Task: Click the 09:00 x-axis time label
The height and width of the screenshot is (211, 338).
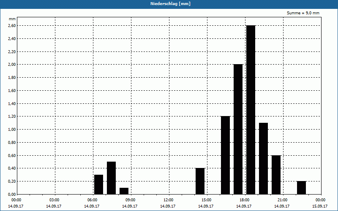Action: [131, 200]
